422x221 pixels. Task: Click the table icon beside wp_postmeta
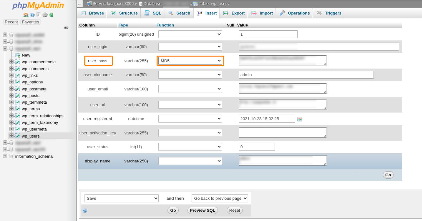(x=18, y=89)
